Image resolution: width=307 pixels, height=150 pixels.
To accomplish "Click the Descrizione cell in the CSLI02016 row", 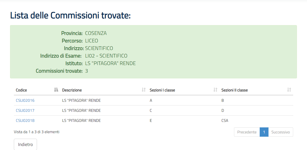I will [81, 101].
